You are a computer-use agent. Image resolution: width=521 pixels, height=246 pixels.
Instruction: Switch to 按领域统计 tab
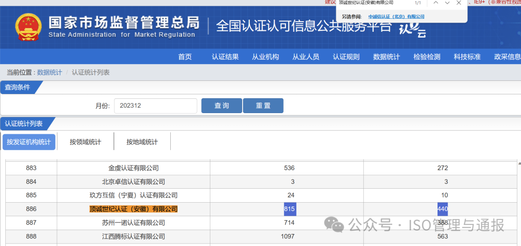point(85,142)
